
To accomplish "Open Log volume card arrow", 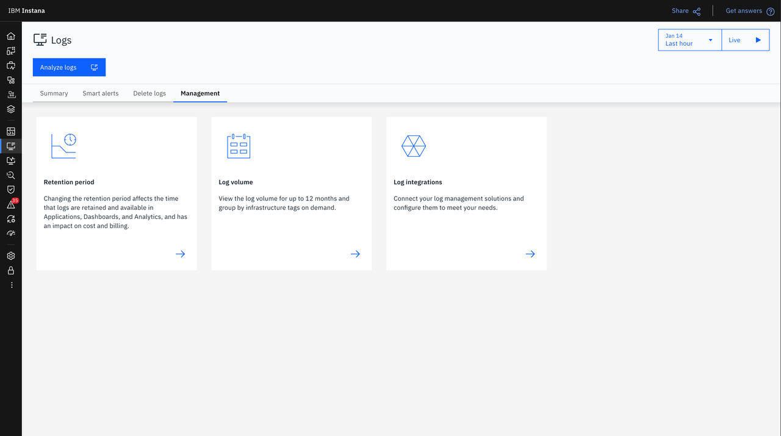I will [x=355, y=254].
